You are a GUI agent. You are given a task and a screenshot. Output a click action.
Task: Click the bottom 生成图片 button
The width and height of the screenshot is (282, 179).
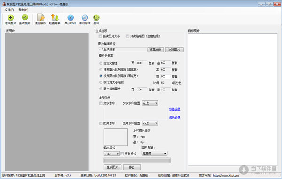coord(112,167)
